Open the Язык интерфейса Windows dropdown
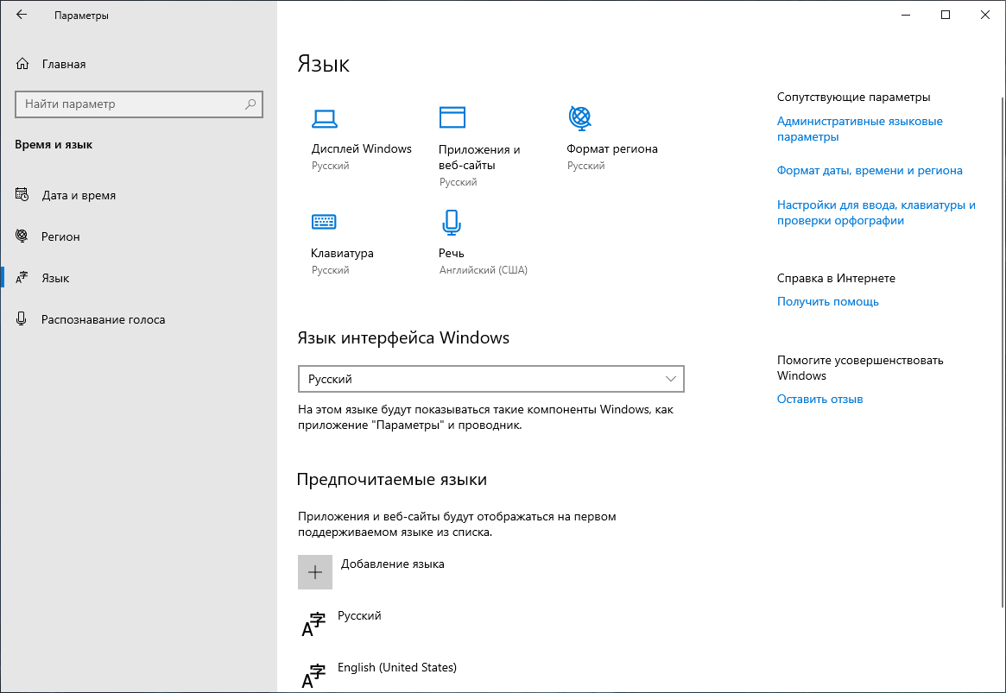Image resolution: width=1006 pixels, height=693 pixels. pos(490,379)
